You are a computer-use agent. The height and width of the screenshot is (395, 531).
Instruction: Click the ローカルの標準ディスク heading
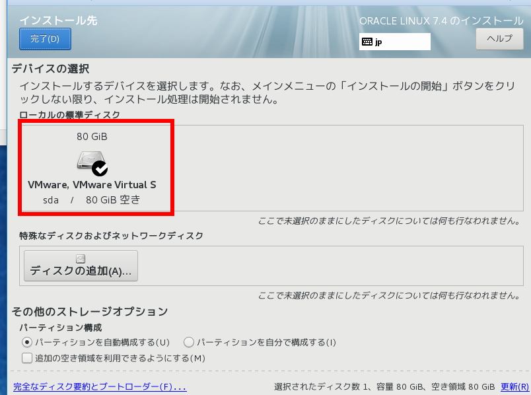coord(69,115)
